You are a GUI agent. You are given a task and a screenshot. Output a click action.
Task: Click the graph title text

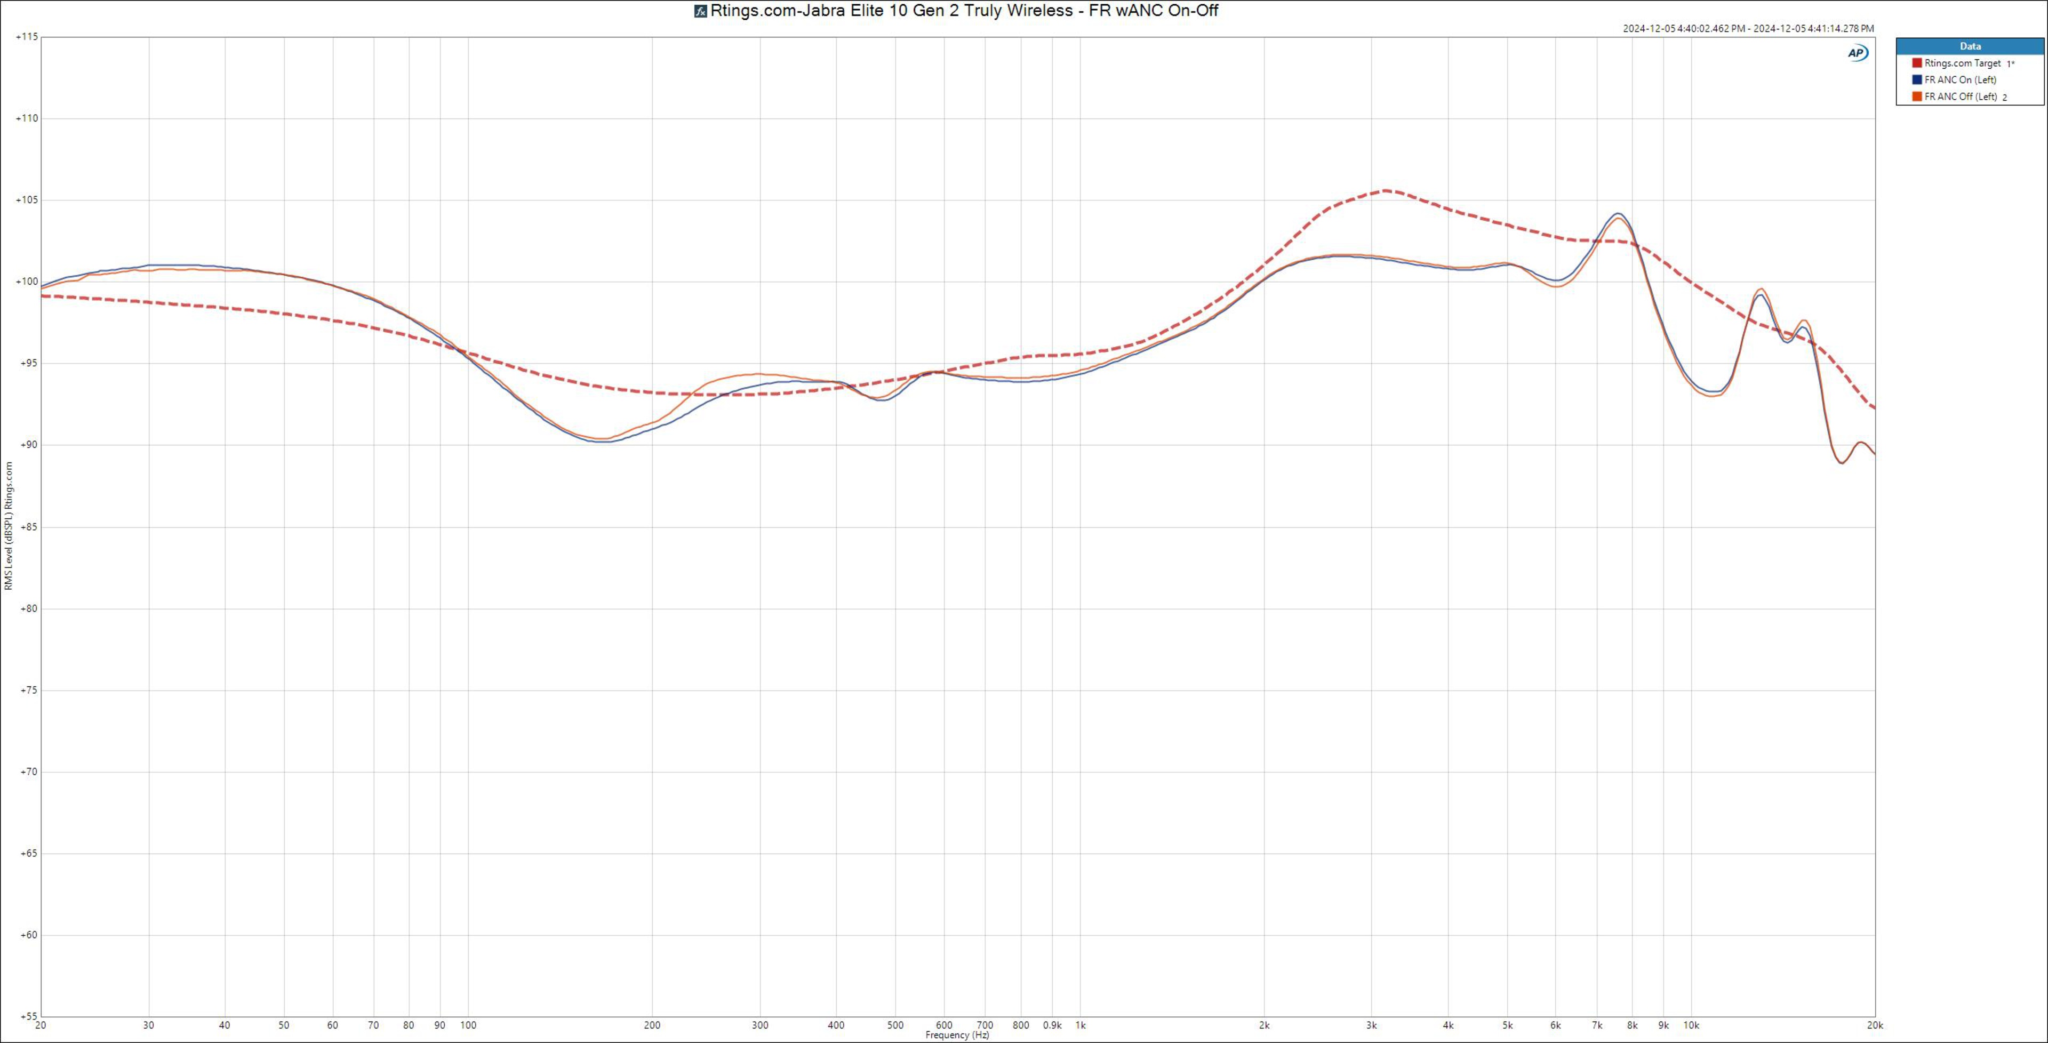(x=964, y=11)
